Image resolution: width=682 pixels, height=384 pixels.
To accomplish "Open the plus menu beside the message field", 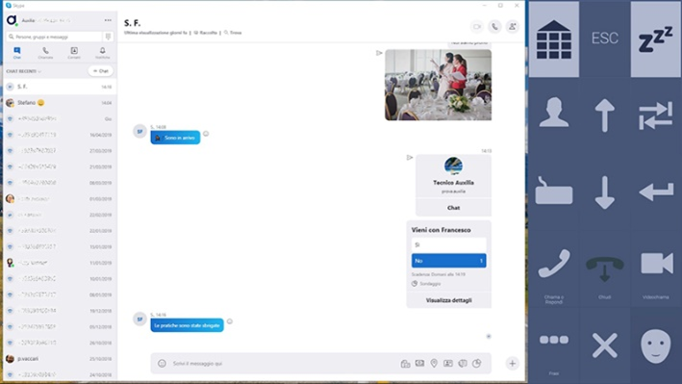I will pos(512,364).
